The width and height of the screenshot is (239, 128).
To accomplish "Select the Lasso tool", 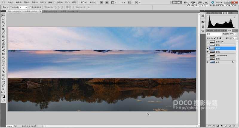I will [3, 22].
